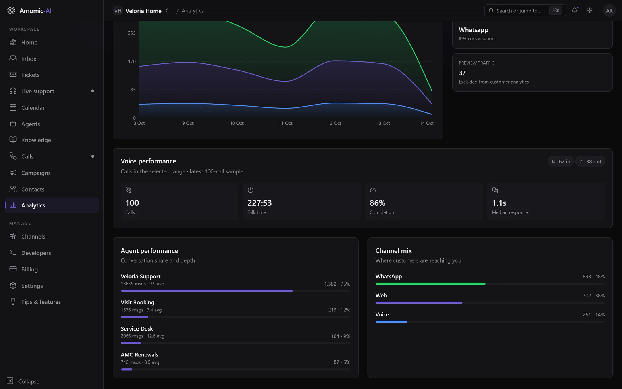Image resolution: width=622 pixels, height=389 pixels.
Task: Click the Calls status dot
Action: coord(92,156)
